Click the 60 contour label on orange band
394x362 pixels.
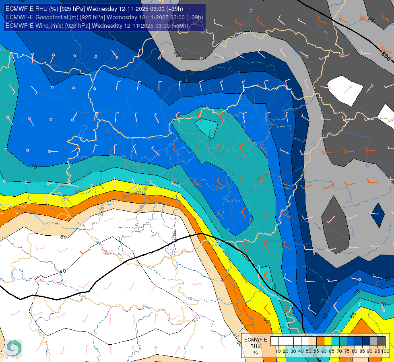point(266,320)
